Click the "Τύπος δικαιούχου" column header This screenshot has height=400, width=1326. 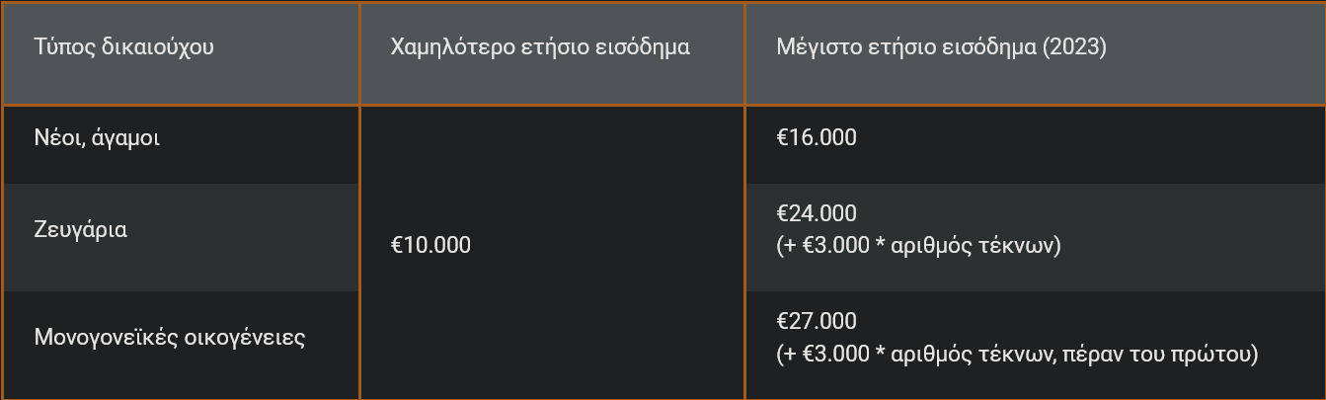[x=123, y=47]
